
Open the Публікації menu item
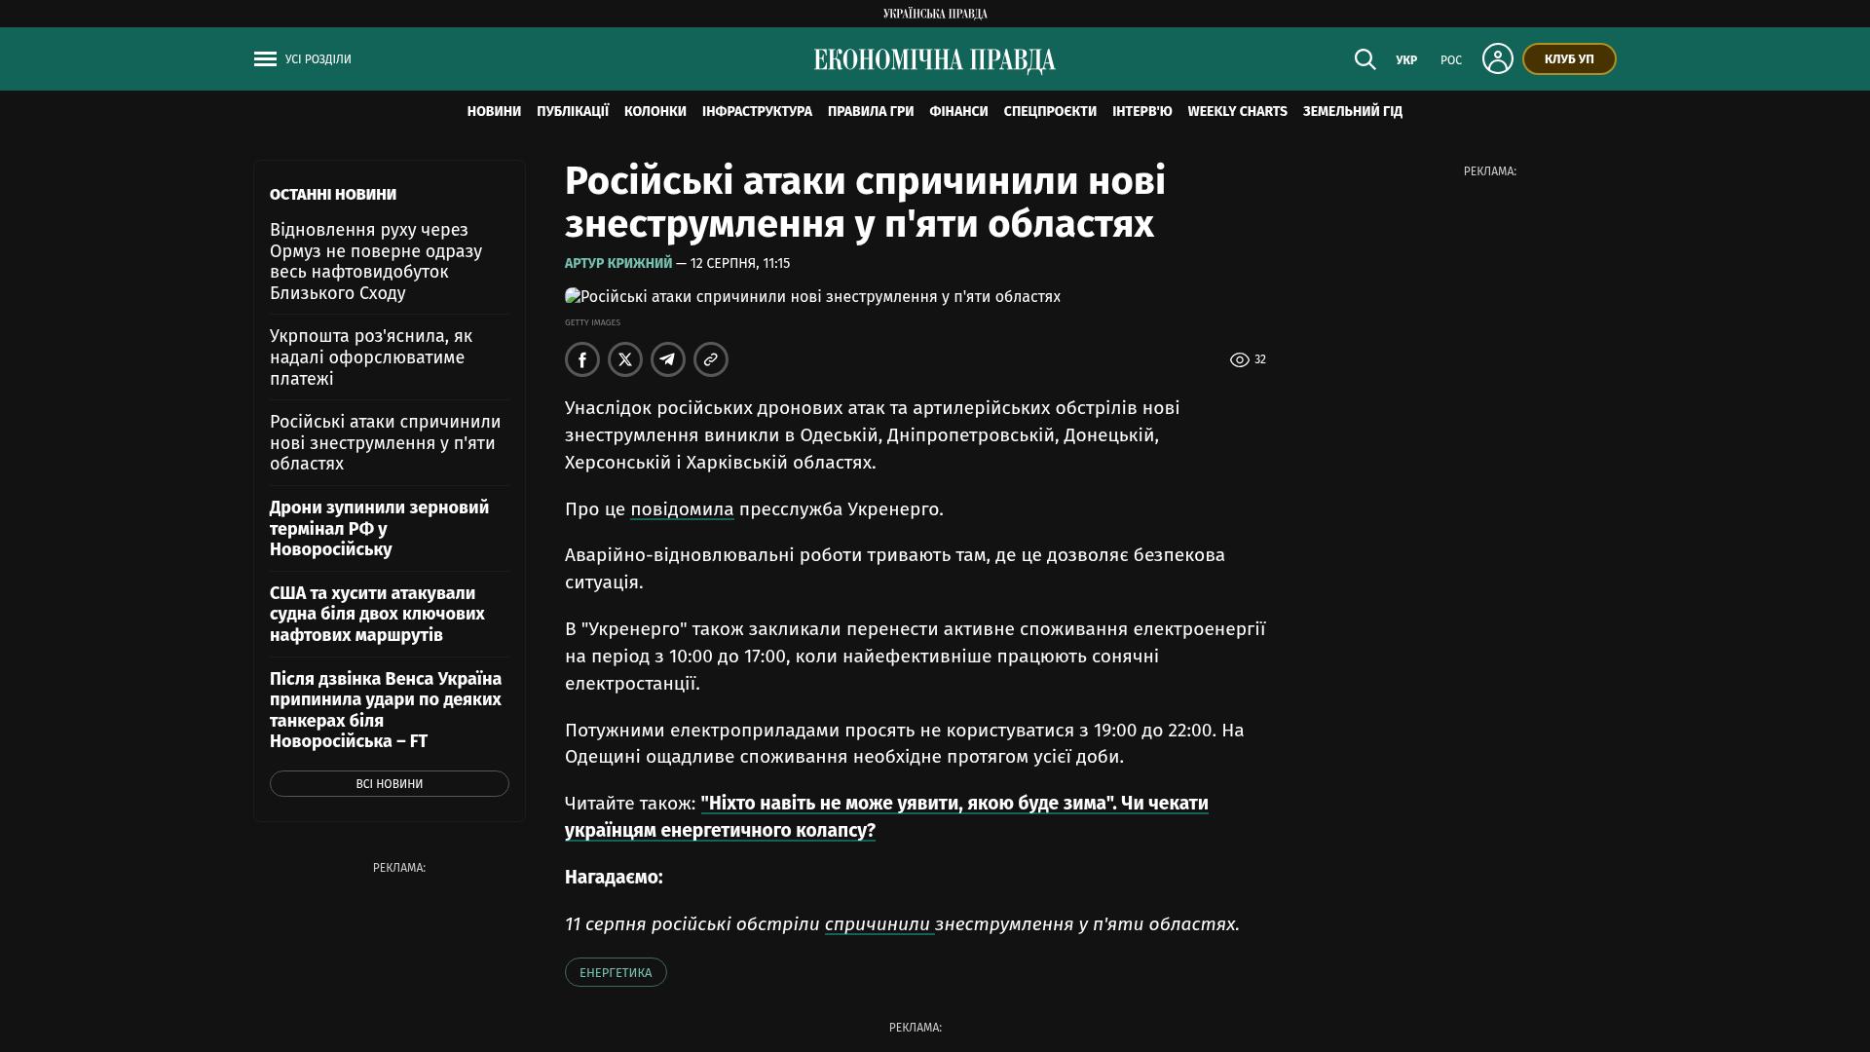(573, 112)
